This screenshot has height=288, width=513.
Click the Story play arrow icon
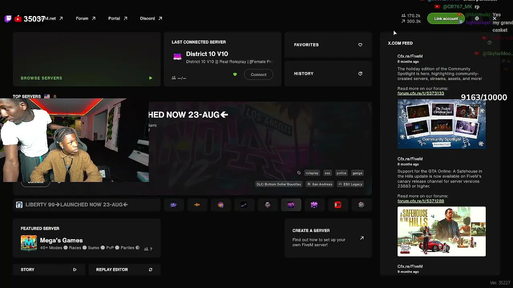click(x=75, y=270)
